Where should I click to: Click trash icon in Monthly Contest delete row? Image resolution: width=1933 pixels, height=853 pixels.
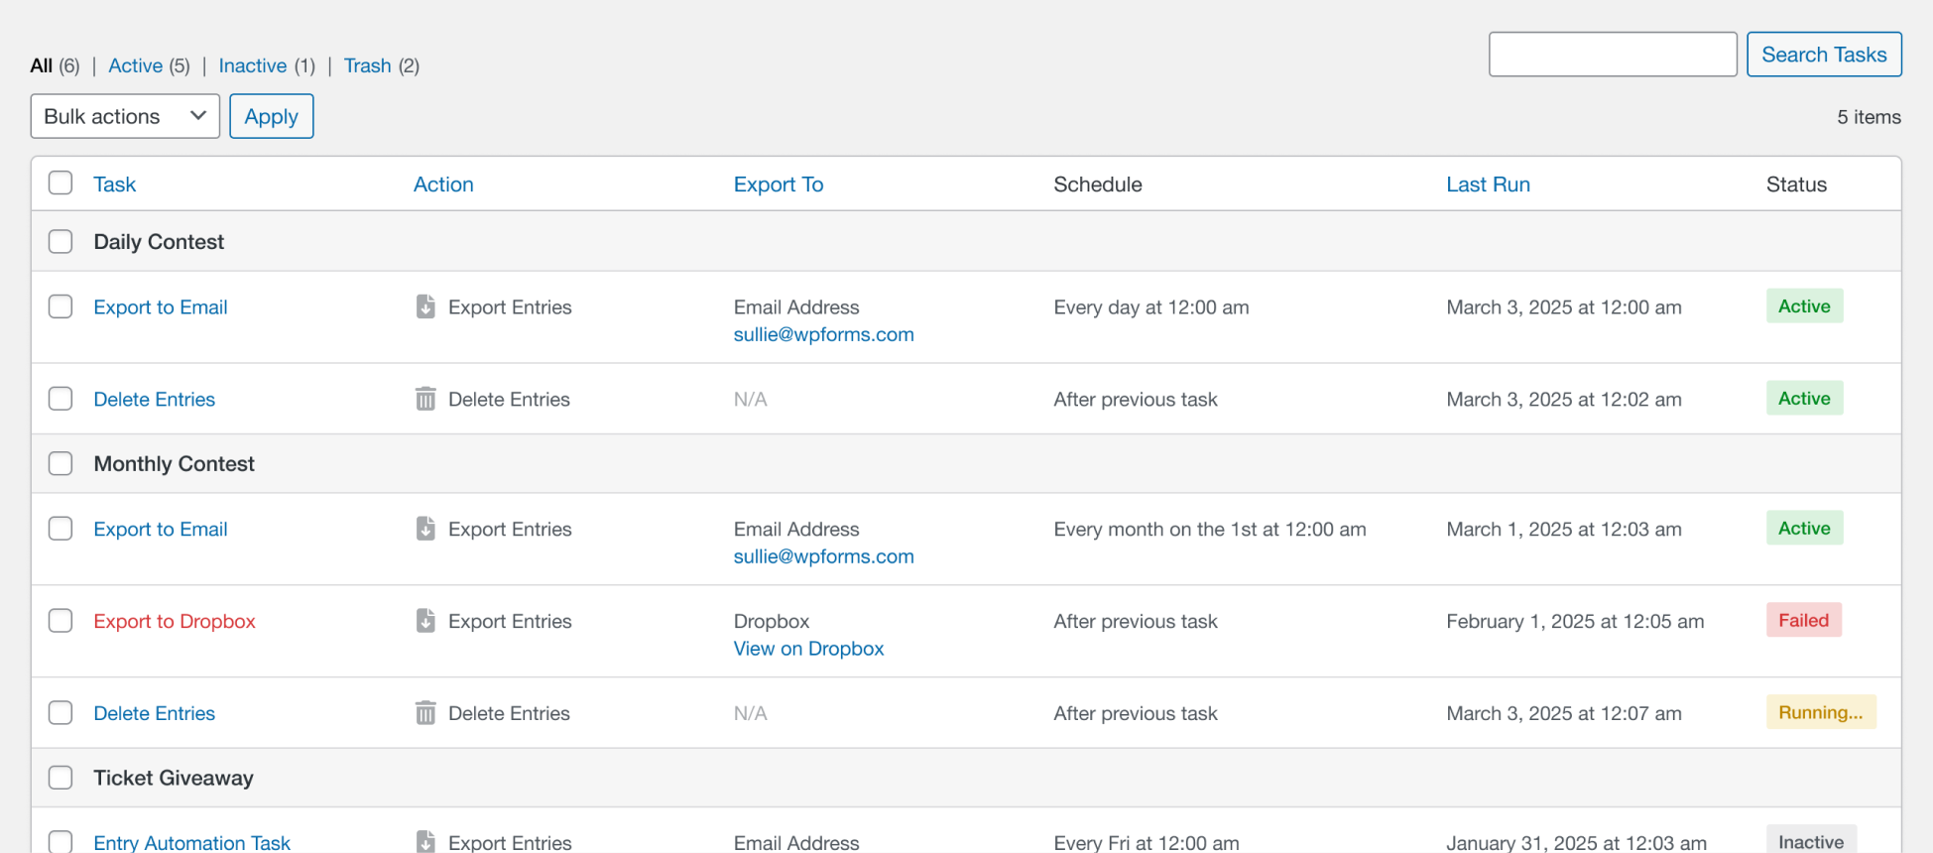pos(425,713)
